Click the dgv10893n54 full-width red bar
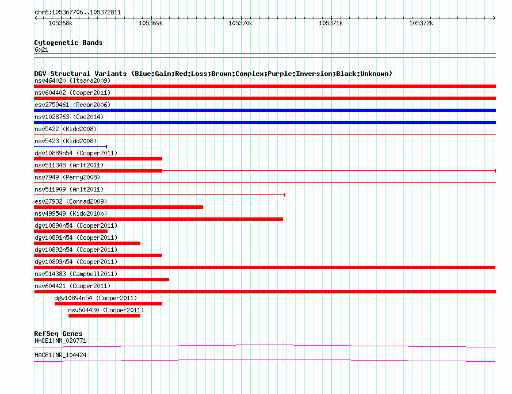The image size is (512, 394). coord(265,267)
